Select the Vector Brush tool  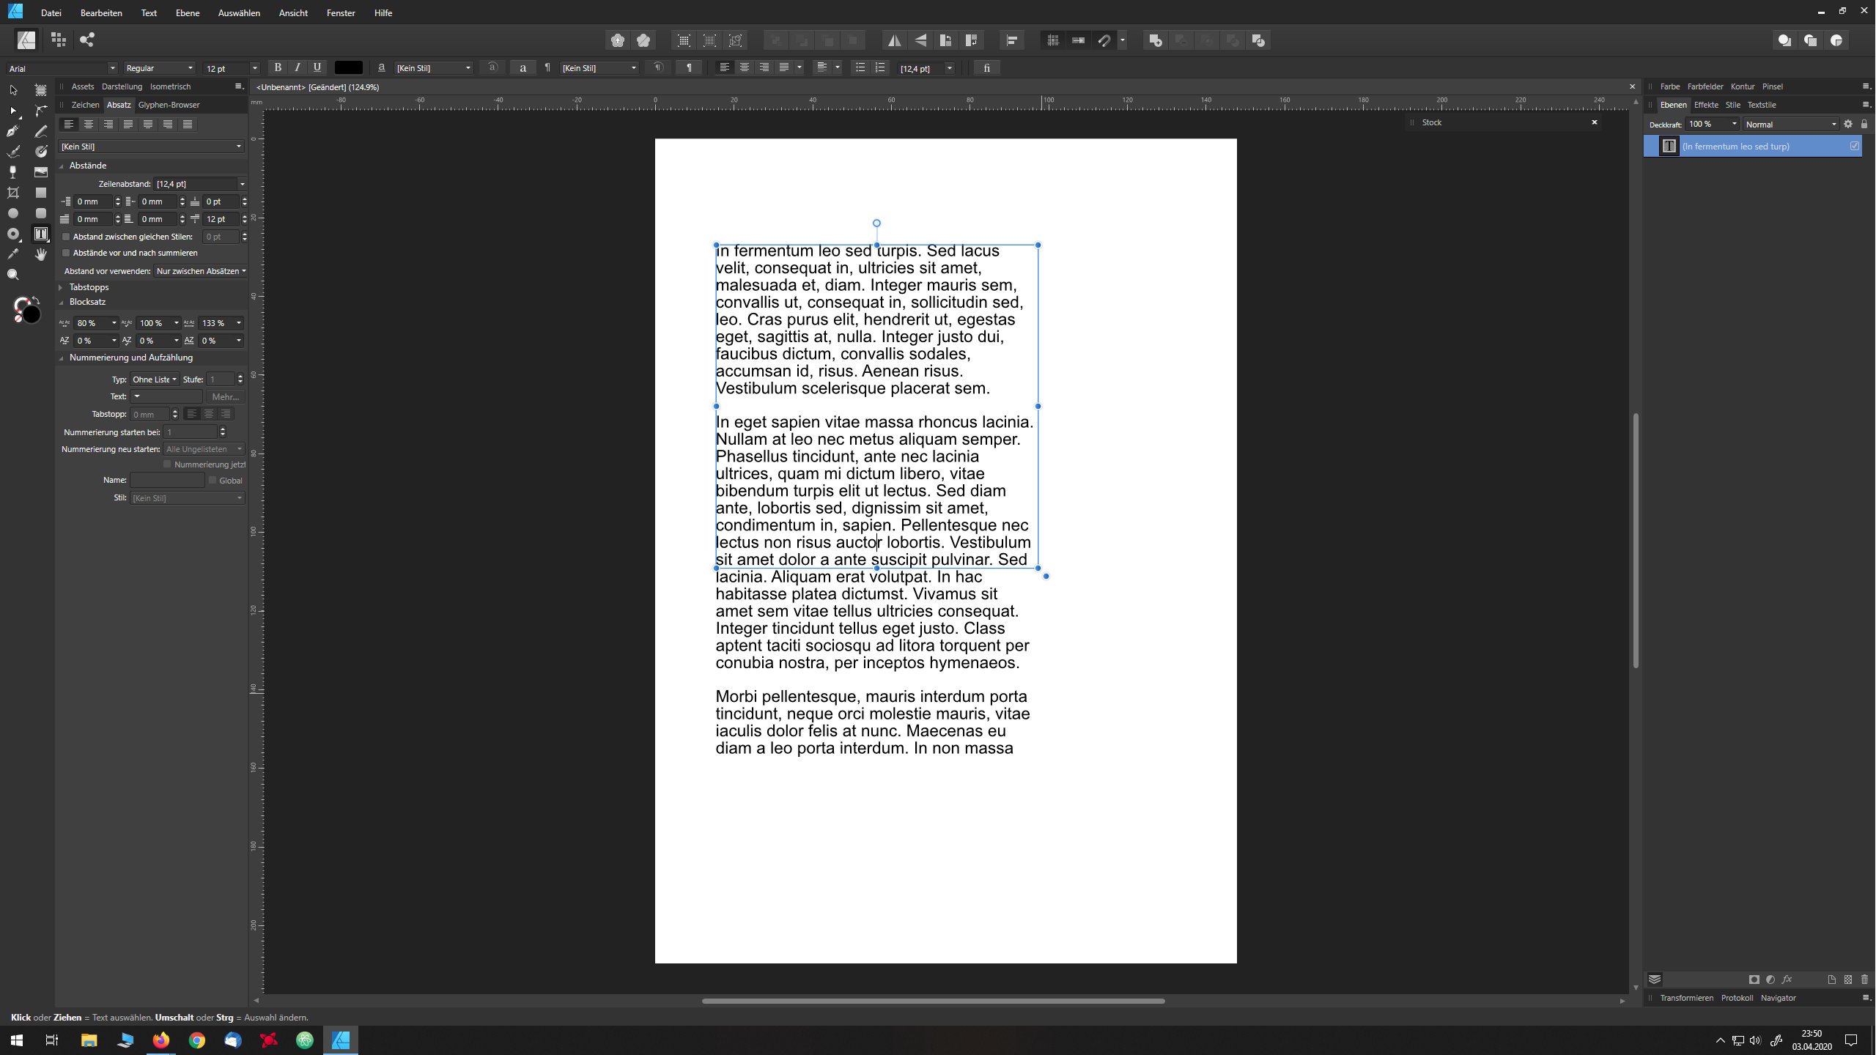pyautogui.click(x=13, y=152)
